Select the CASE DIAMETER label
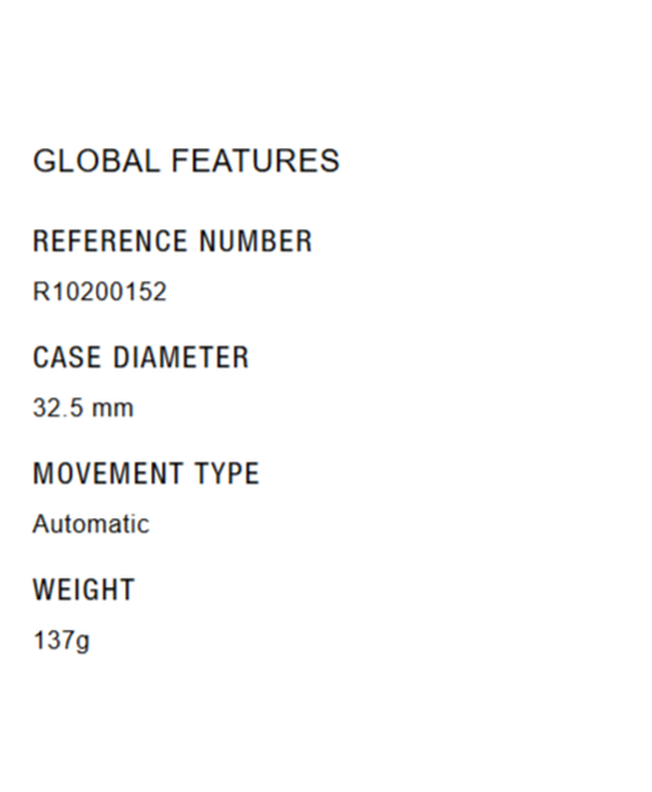Screen dimensions: 652x792 (x=141, y=358)
